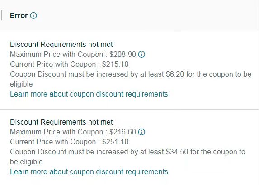The image size is (259, 185).
Task: Click the $216.60 maximum price value
Action: (123, 132)
